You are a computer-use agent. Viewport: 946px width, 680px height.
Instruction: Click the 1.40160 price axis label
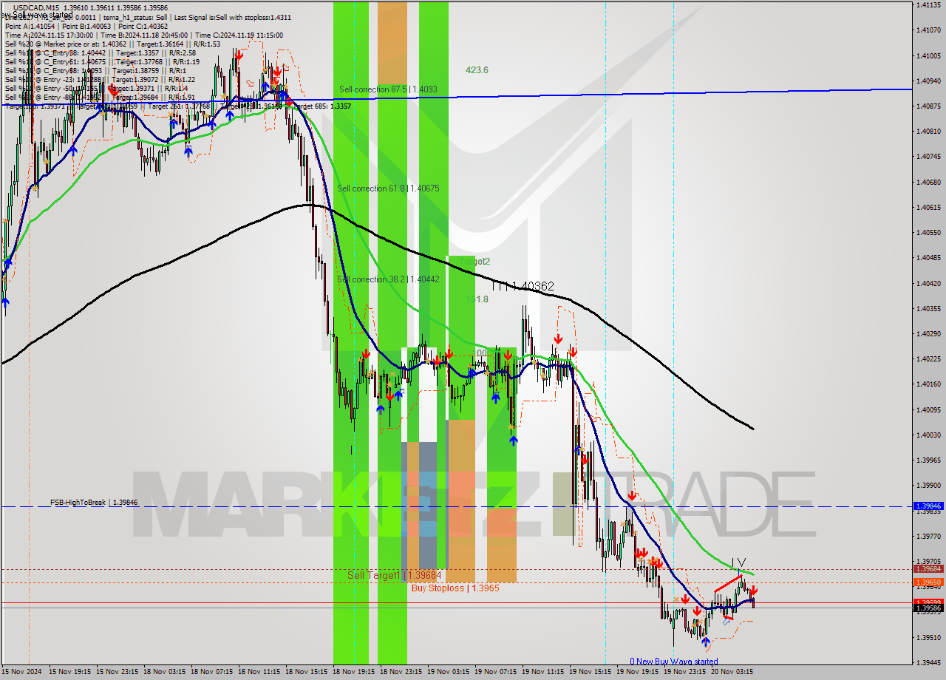(x=928, y=384)
